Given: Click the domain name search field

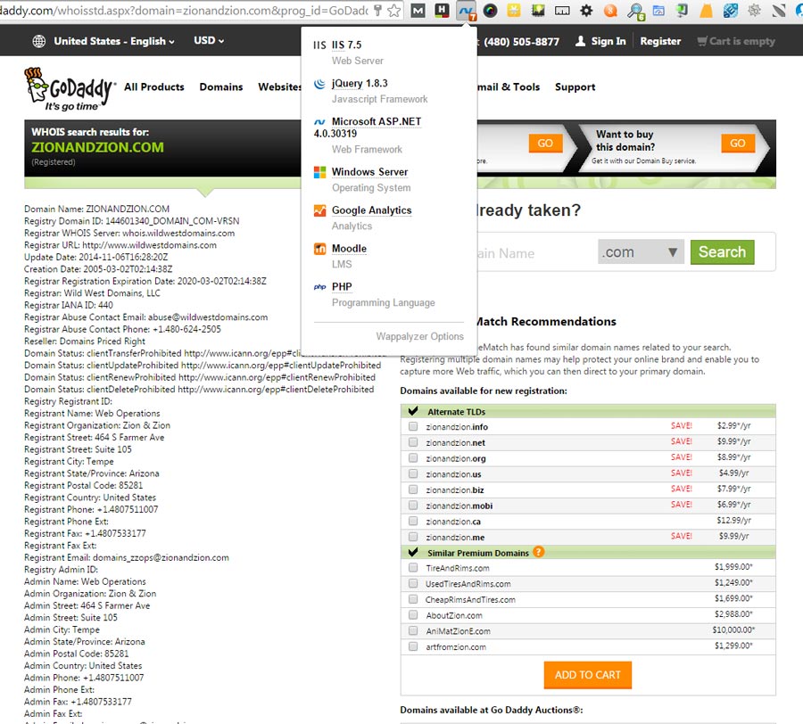Looking at the screenshot, I should pos(535,252).
